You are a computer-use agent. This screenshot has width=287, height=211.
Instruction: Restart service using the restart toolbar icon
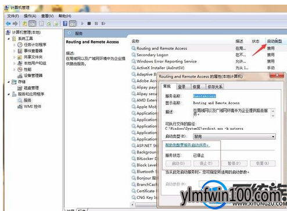point(103,24)
